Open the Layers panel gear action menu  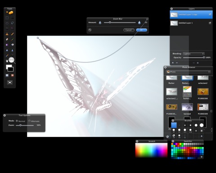pyautogui.click(x=198, y=63)
